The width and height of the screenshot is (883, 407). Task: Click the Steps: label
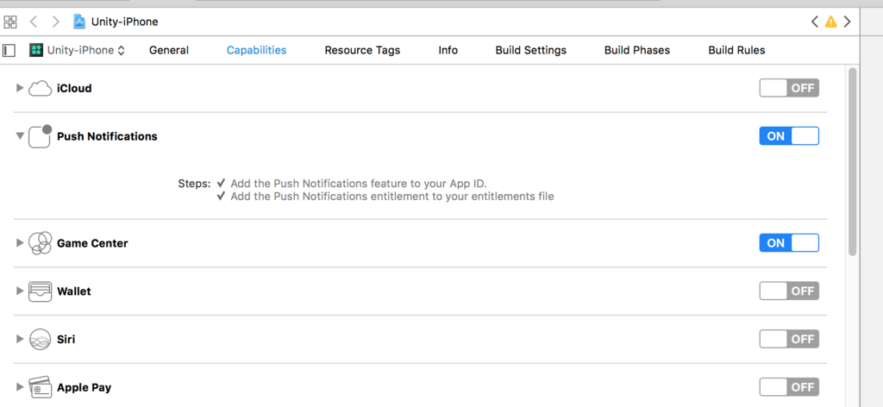[x=194, y=184]
